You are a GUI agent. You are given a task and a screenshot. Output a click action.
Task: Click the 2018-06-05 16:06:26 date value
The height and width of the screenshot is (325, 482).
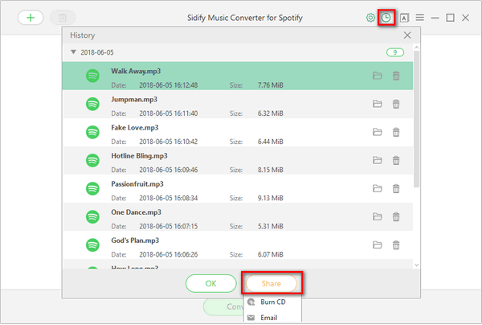click(x=169, y=254)
